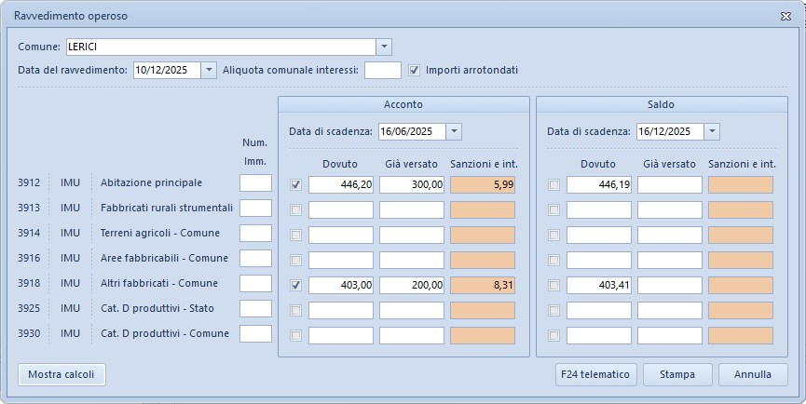
Task: Uncheck Acconto checkbox for Abitazione principale
Action: [x=296, y=185]
